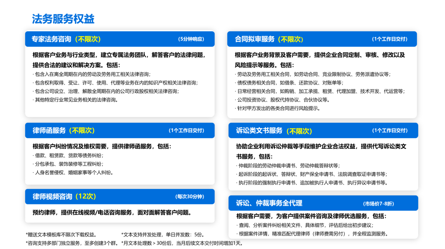Select the 专家法务咨询 card header
Viewport: 445px width, 249px height.
click(x=120, y=39)
